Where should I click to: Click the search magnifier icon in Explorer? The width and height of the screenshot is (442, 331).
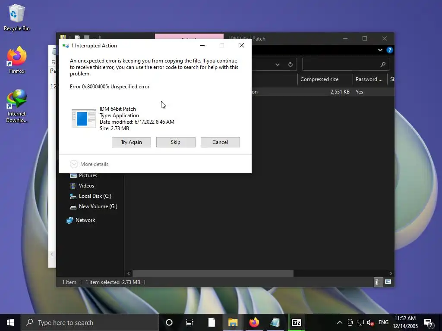383,65
